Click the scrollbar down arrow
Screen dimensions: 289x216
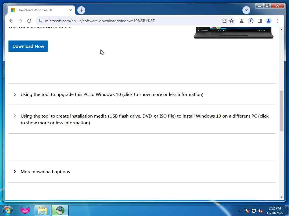coord(281,197)
